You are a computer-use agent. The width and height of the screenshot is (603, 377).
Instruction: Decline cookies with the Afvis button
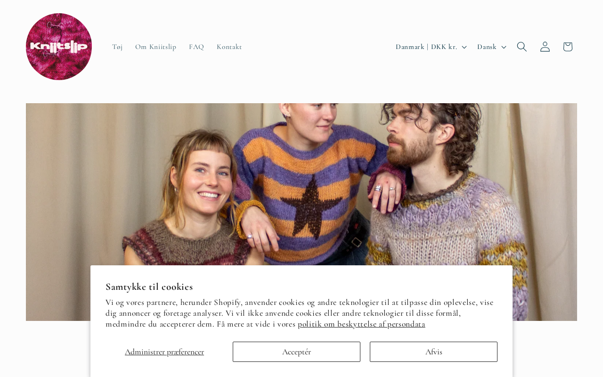(433, 352)
